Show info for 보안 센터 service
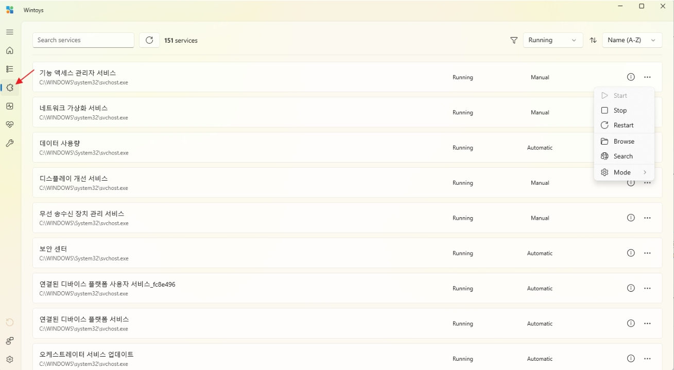Image resolution: width=674 pixels, height=370 pixels. click(x=631, y=253)
